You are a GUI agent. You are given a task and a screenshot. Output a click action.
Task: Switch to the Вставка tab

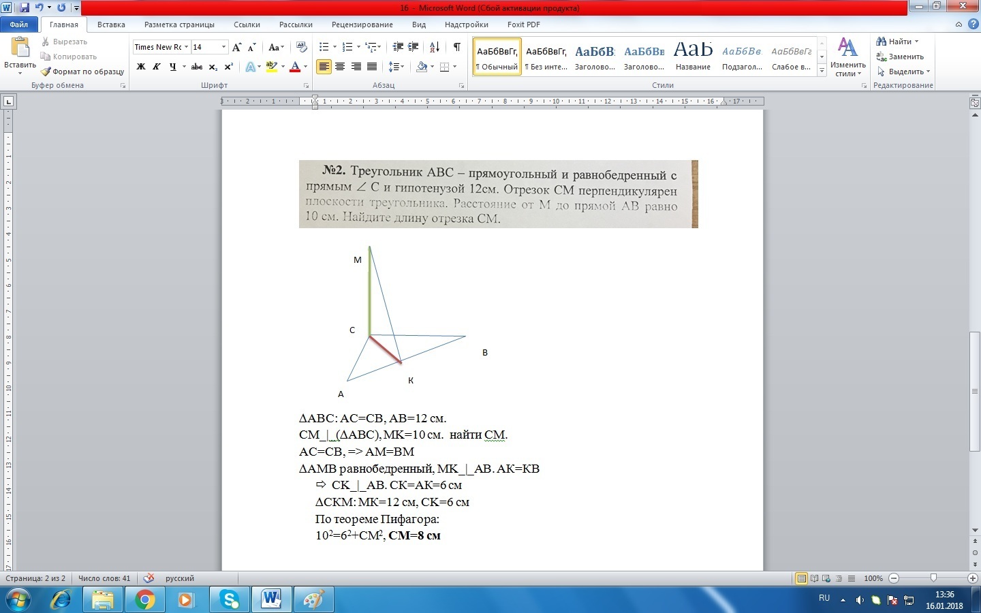[111, 25]
